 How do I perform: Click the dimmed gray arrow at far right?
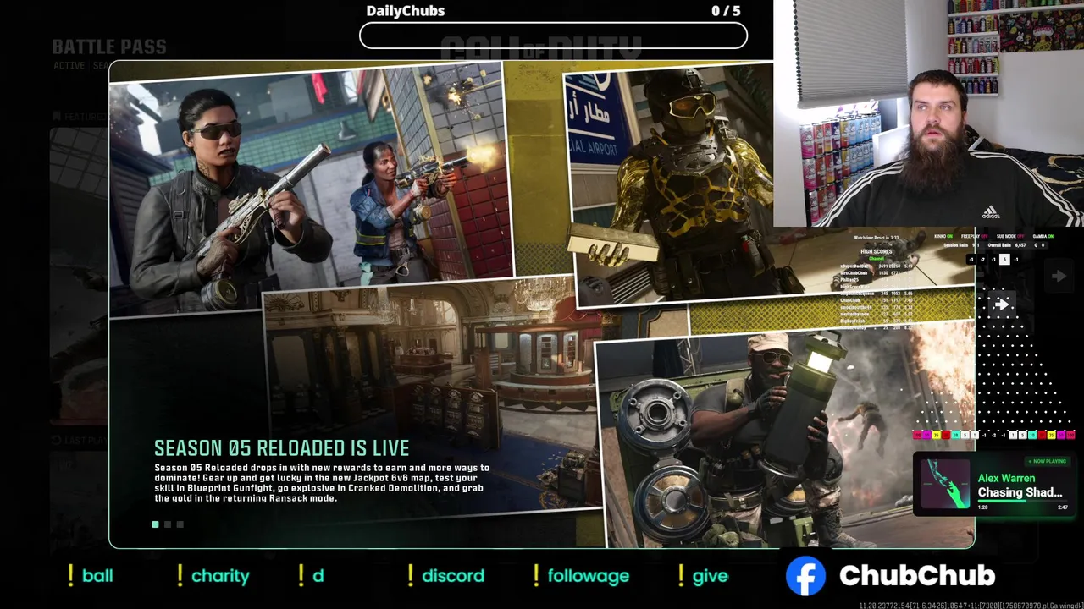pos(1059,276)
